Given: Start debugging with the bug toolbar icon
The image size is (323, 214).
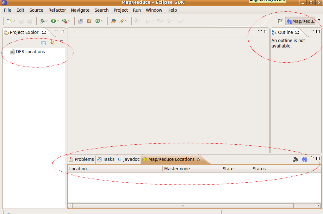Looking at the screenshot, I should click(x=42, y=21).
